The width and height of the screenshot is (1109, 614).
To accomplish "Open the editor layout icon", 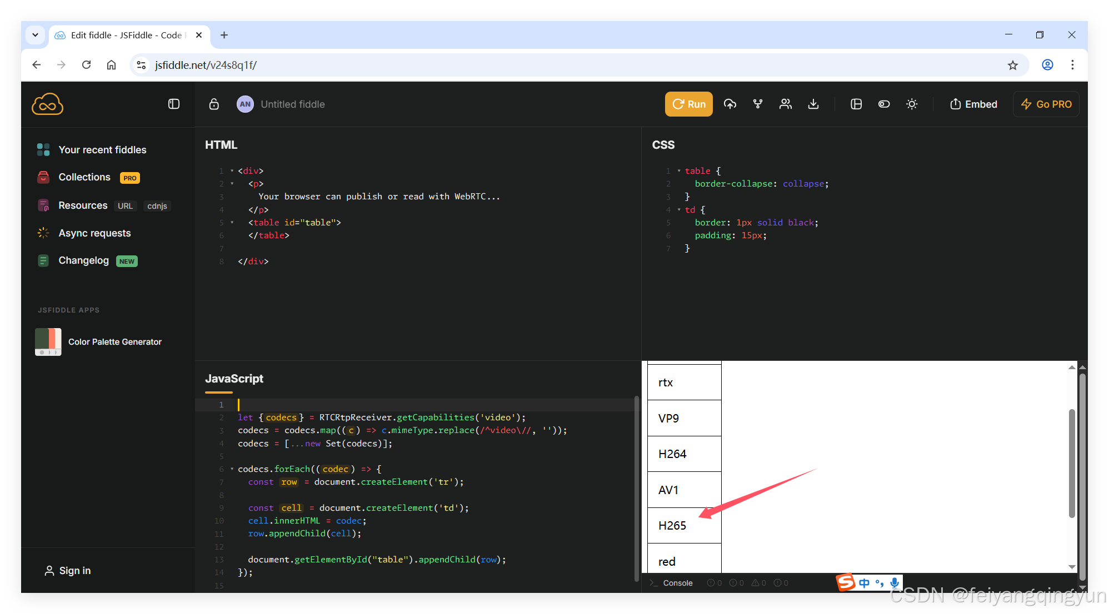I will pyautogui.click(x=856, y=104).
